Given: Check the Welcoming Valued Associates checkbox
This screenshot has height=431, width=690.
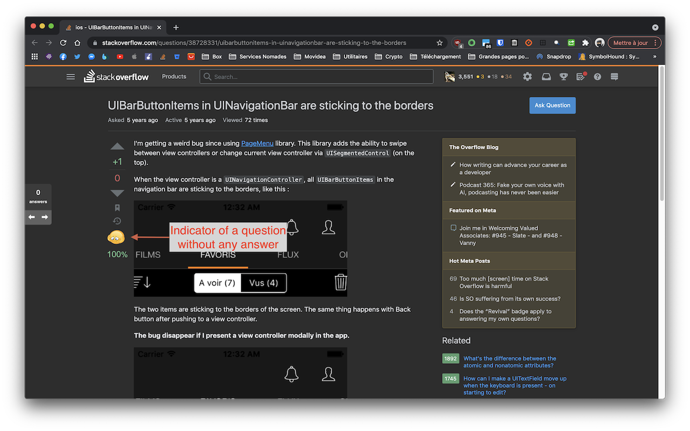Looking at the screenshot, I should coord(453,227).
